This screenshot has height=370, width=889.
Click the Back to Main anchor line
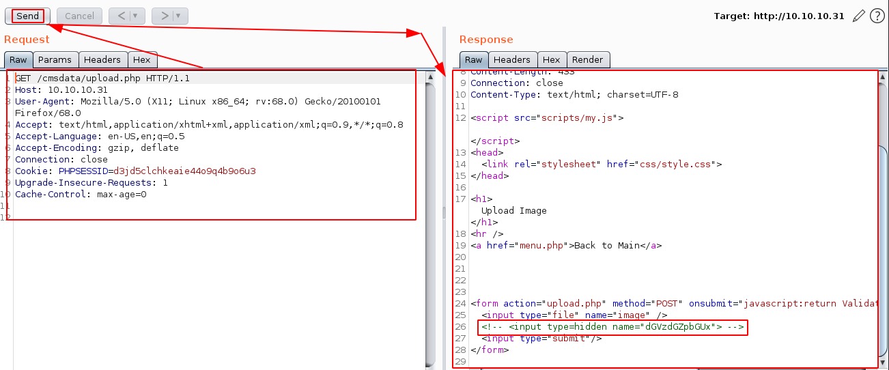tap(566, 245)
